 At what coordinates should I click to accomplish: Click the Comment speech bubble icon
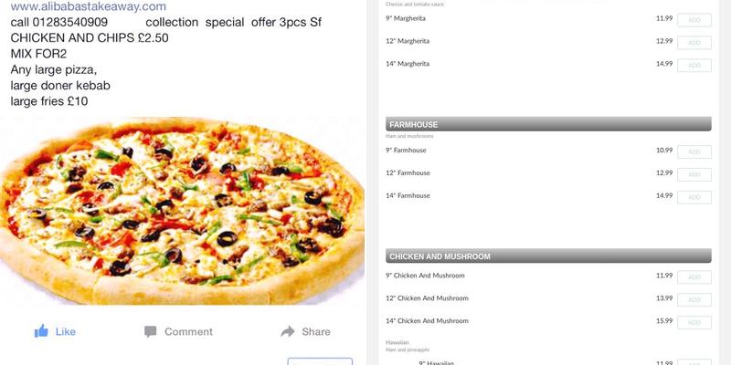click(150, 331)
